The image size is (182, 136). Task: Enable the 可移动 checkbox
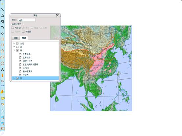pos(13,28)
